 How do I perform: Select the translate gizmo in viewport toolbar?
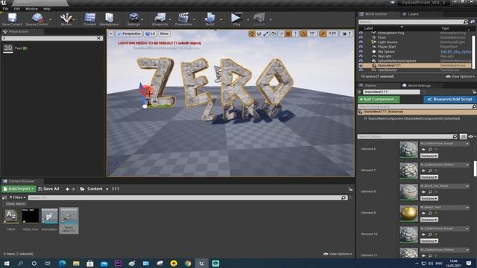252,33
